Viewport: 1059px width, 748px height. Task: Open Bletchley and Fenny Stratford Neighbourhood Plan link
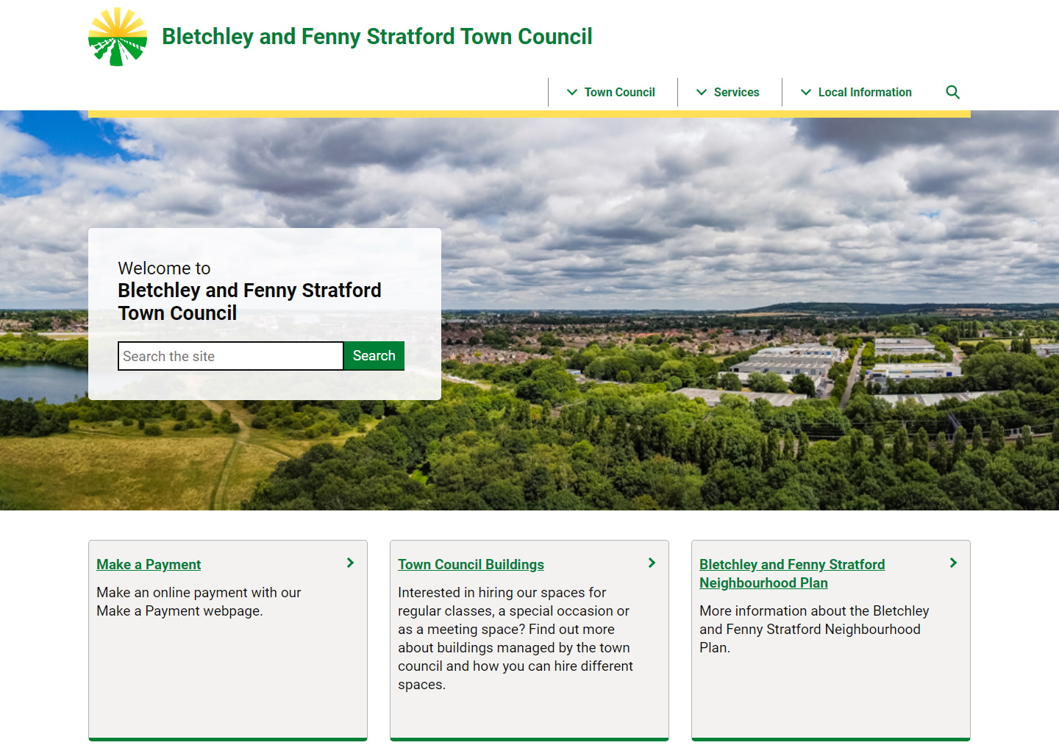coord(792,574)
